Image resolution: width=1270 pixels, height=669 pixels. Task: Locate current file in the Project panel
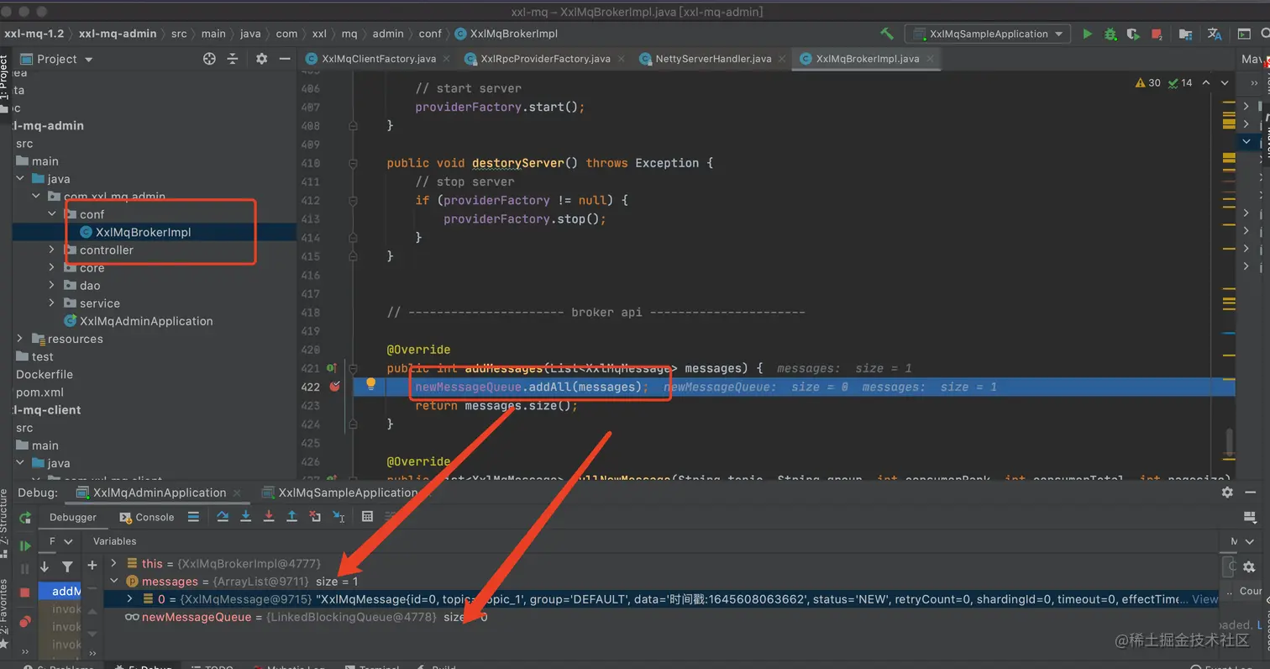[209, 59]
